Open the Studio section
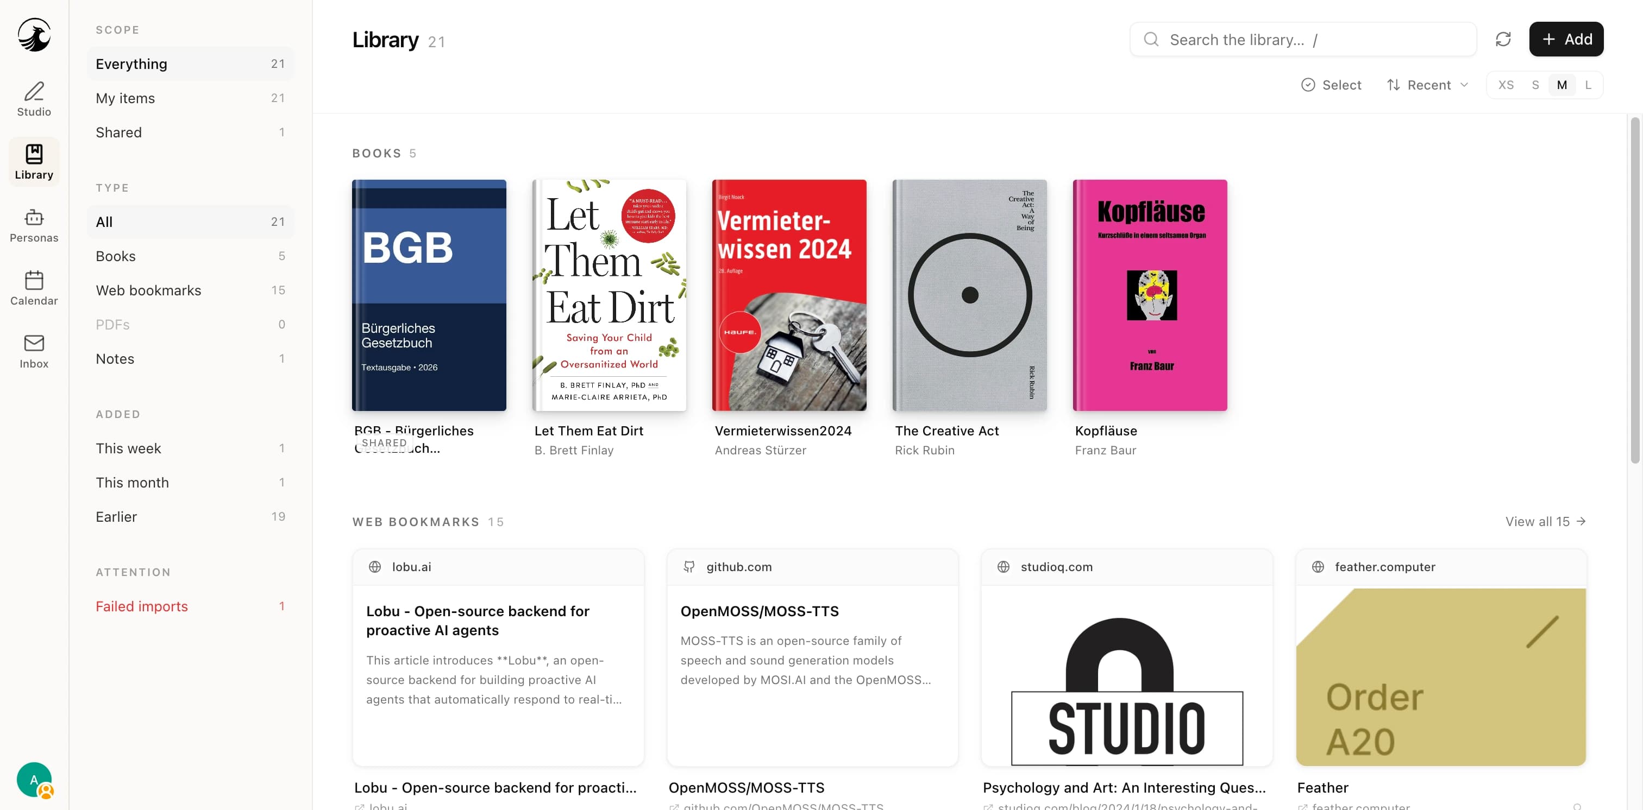Viewport: 1643px width, 810px height. point(34,99)
